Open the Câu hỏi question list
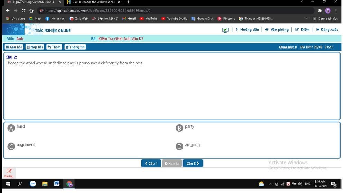The height and width of the screenshot is (193, 354). (x=14, y=47)
